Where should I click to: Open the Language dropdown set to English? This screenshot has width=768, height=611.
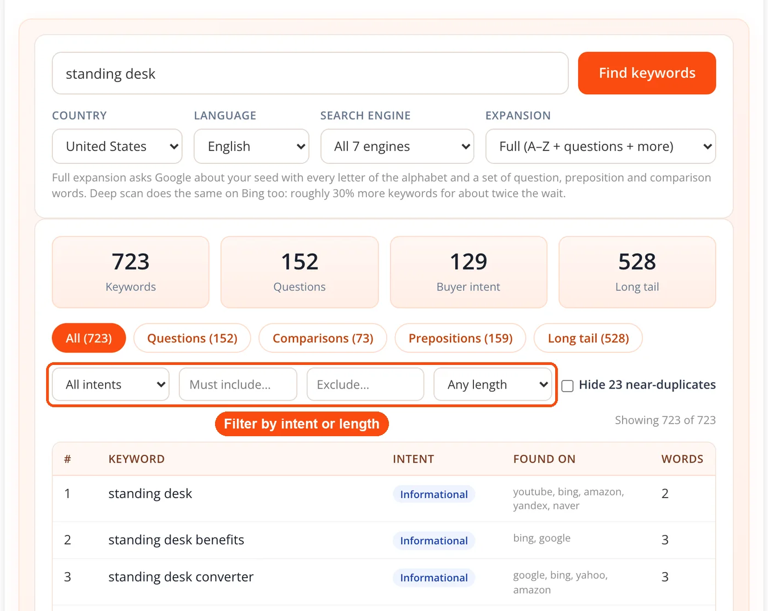click(251, 146)
